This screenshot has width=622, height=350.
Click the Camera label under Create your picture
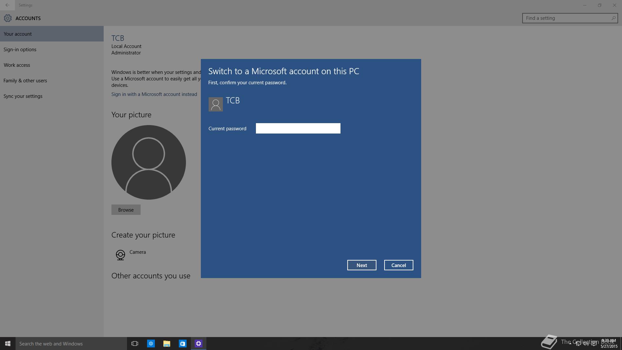138,252
